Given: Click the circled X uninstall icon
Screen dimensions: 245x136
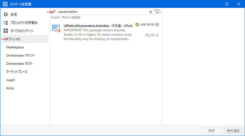Looking at the screenshot, I should 157,25.
